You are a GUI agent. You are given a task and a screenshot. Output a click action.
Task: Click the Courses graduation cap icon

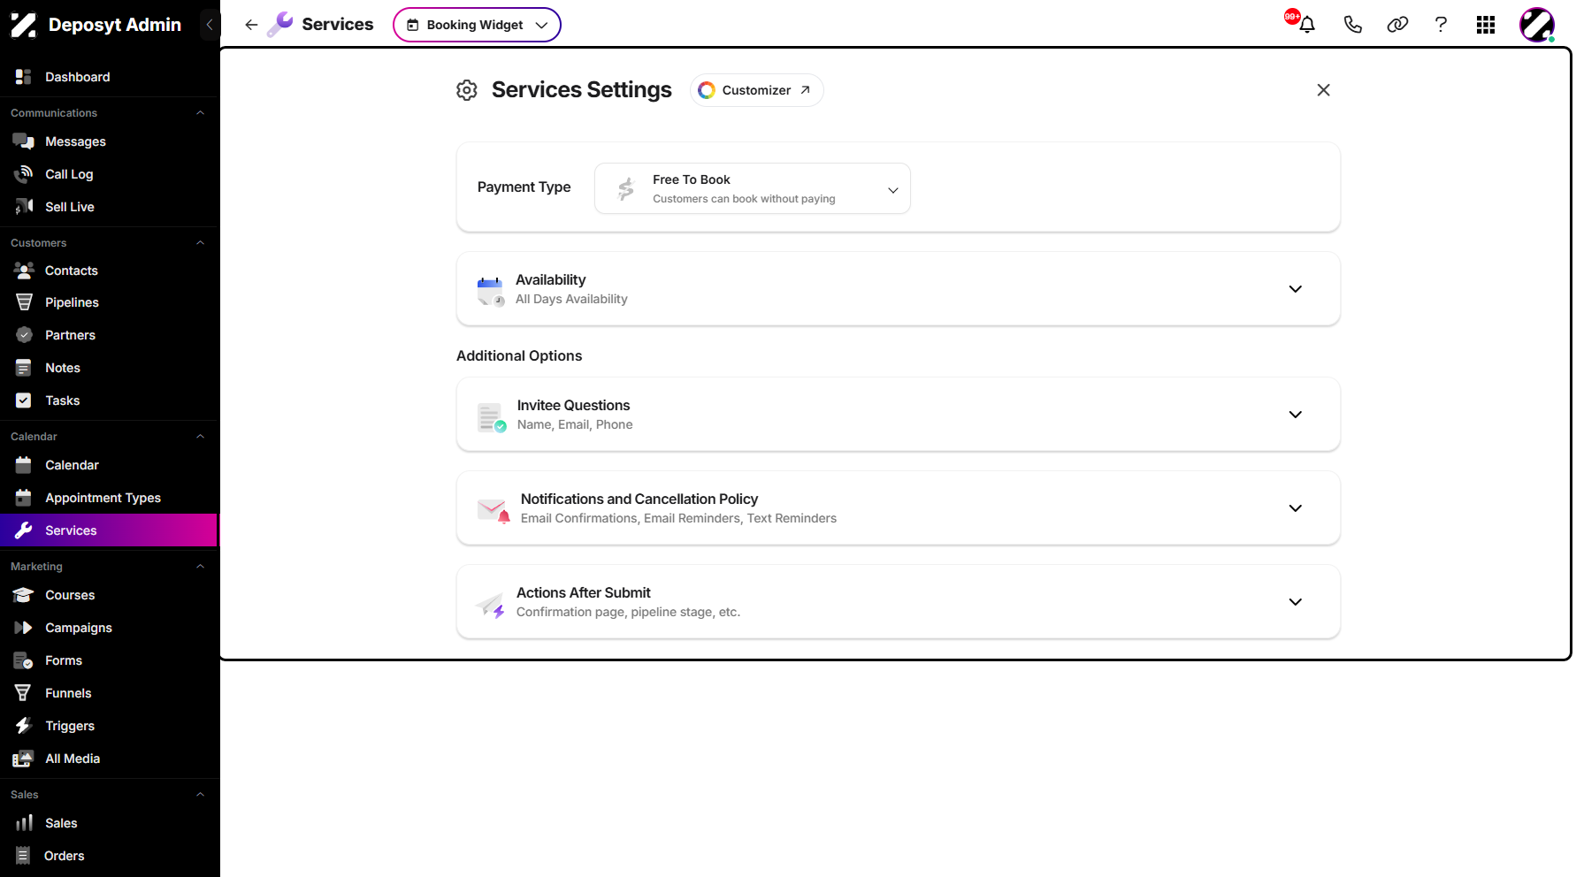(x=24, y=595)
